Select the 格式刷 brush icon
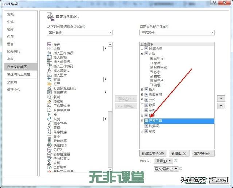Image resolution: width=233 pixels, height=188 pixels. click(x=49, y=101)
